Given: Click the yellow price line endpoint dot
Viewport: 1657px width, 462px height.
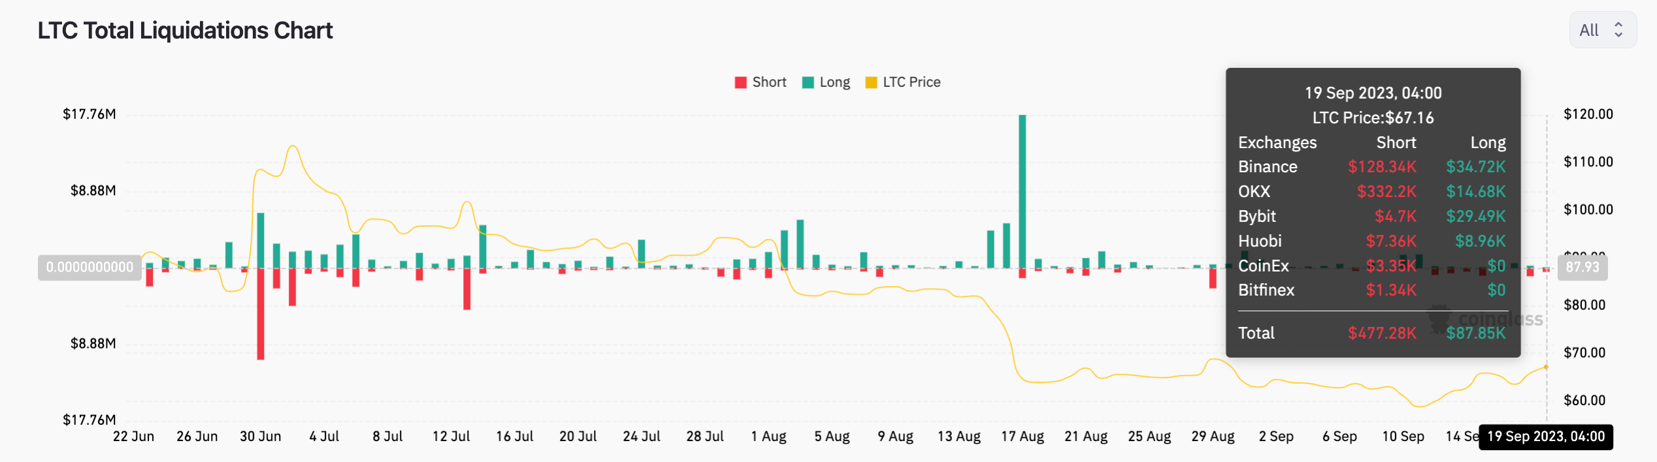Looking at the screenshot, I should tap(1546, 367).
